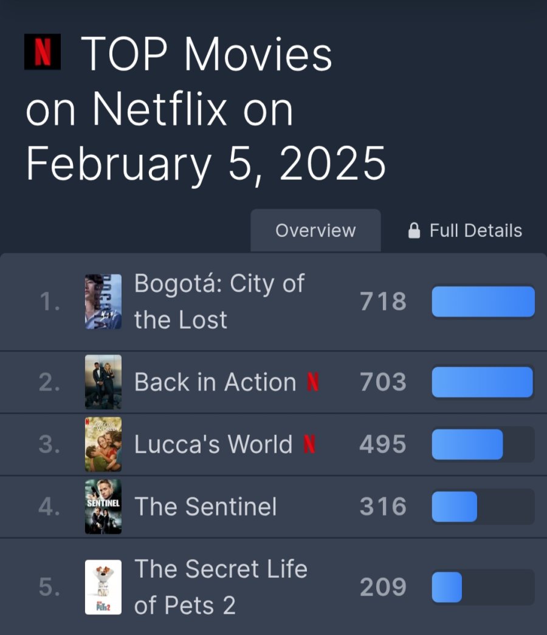The height and width of the screenshot is (635, 547).
Task: Open The Secret Life of Pets 2 poster
Action: click(103, 587)
